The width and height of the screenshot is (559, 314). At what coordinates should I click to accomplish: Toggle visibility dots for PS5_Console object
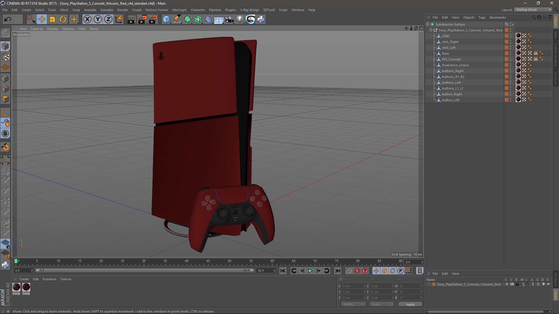coord(511,59)
